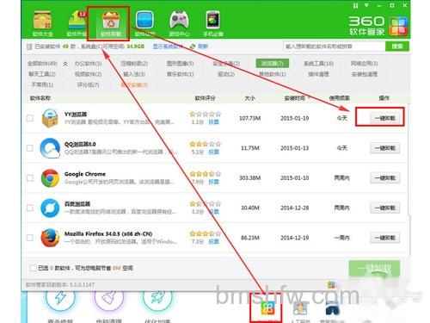Screen dimensions: 430x323
Task: Select the 压缩刻录(2) category
Action: click(134, 64)
